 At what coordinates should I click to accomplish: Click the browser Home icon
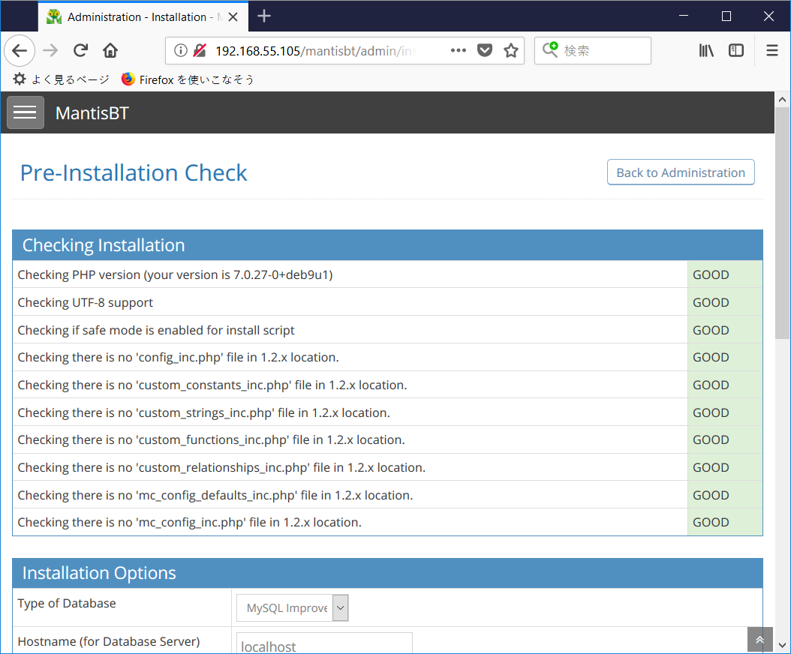point(110,50)
